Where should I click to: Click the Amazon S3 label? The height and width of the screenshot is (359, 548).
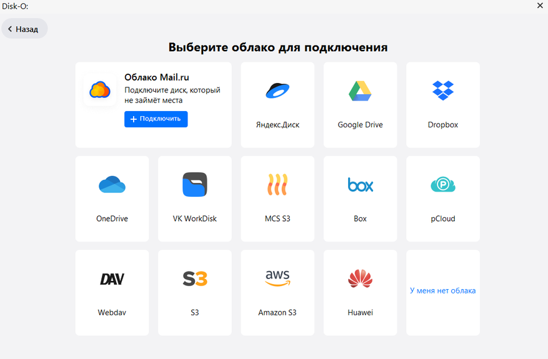[x=277, y=313]
